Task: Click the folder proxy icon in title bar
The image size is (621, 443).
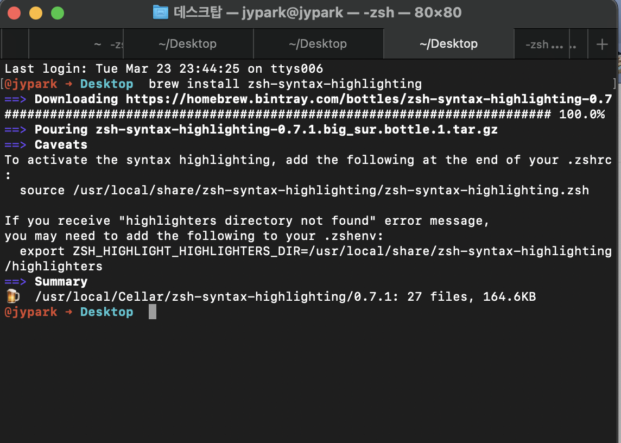Action: pos(160,12)
